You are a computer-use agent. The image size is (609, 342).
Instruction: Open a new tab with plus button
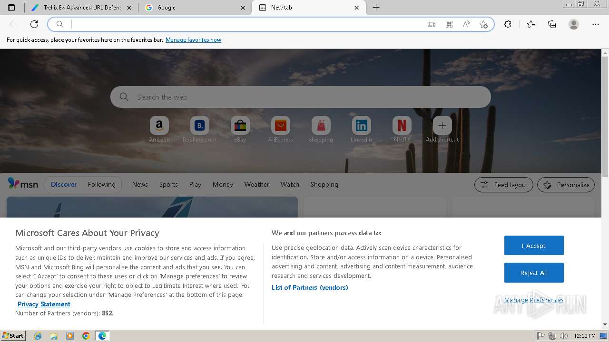tap(376, 8)
